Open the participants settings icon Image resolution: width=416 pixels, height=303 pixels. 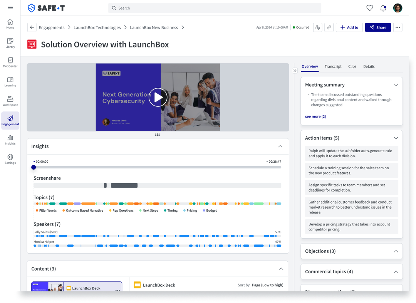point(317,27)
